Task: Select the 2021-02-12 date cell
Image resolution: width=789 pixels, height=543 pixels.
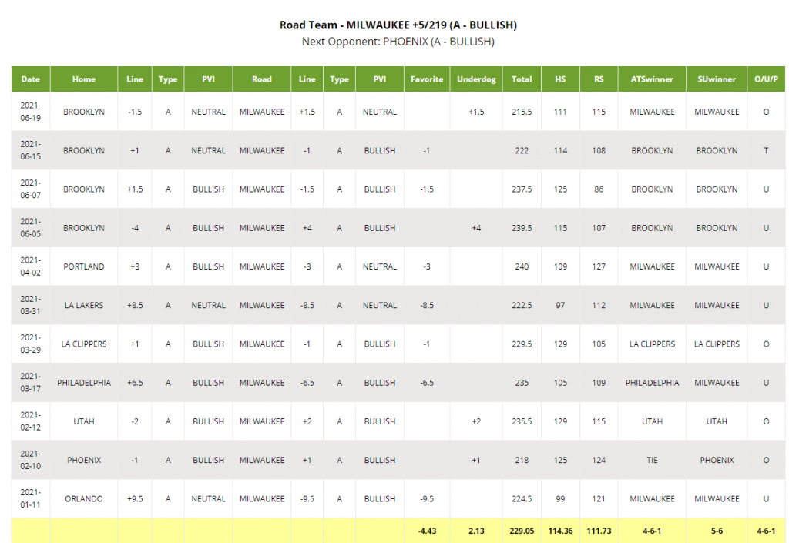Action: (x=31, y=421)
